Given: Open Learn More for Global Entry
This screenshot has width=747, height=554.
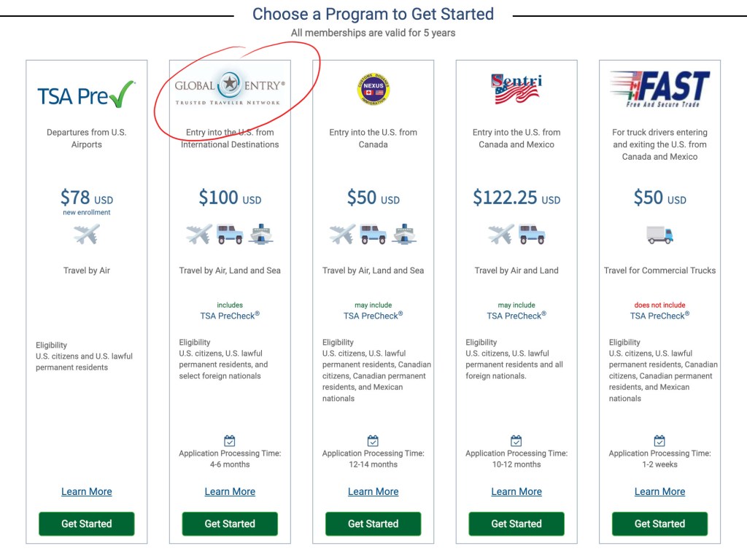Looking at the screenshot, I should pos(230,492).
